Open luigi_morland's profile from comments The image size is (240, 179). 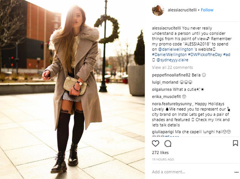[x=165, y=82]
